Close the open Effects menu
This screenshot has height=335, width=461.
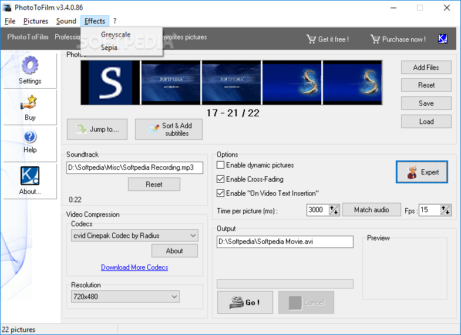(x=95, y=21)
